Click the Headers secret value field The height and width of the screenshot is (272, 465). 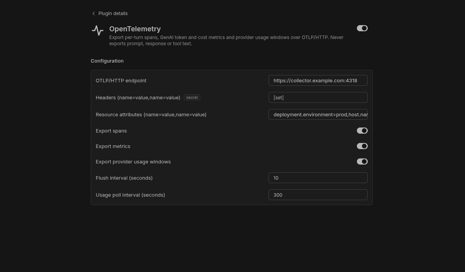(x=318, y=97)
